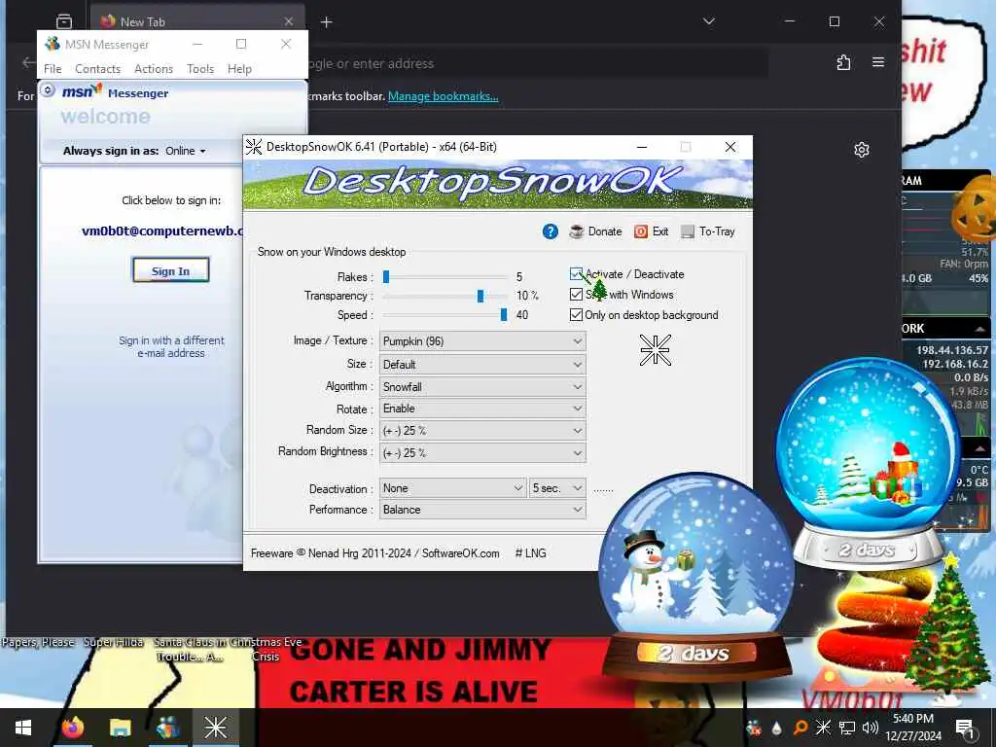Toggle the Activate / Deactivate checkbox
This screenshot has height=747, width=996.
click(576, 274)
